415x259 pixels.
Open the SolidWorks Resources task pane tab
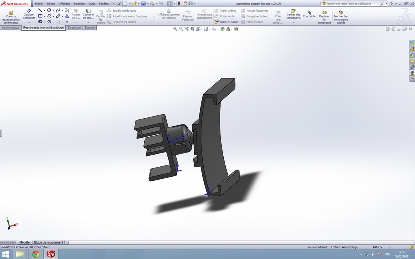click(412, 49)
